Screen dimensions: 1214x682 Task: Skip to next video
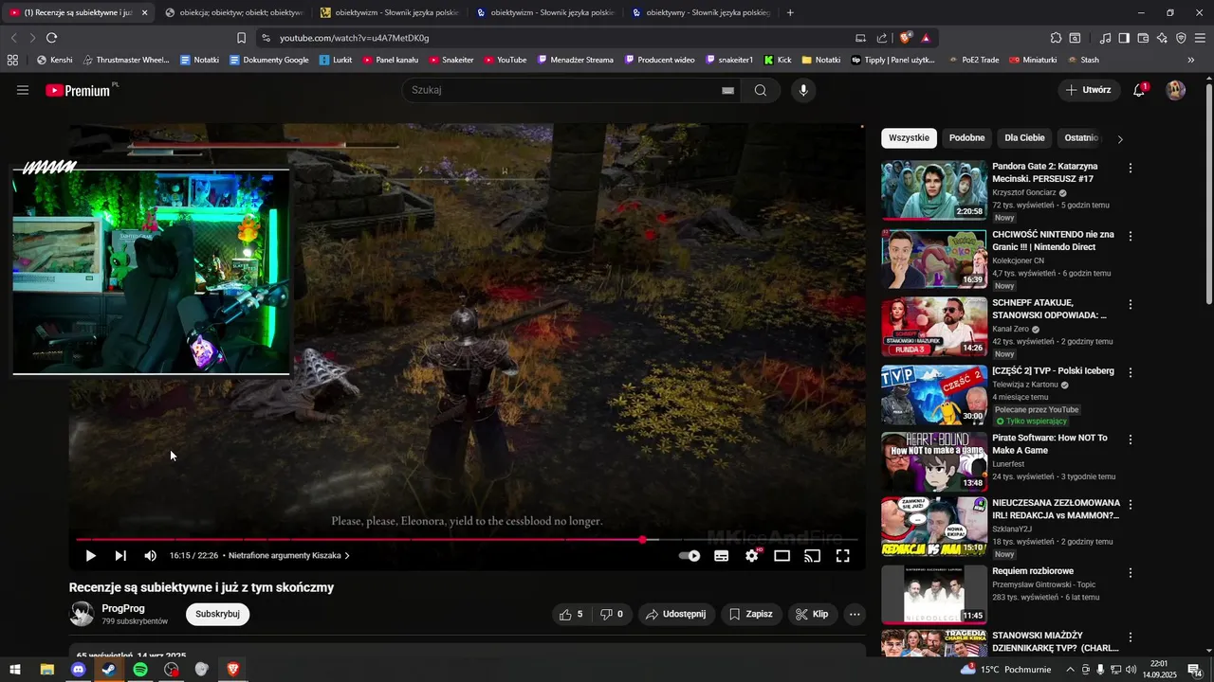(x=120, y=556)
